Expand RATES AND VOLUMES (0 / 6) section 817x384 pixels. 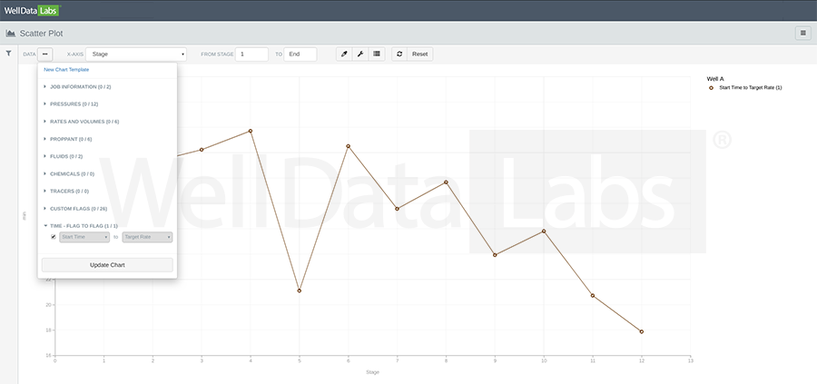click(x=82, y=122)
